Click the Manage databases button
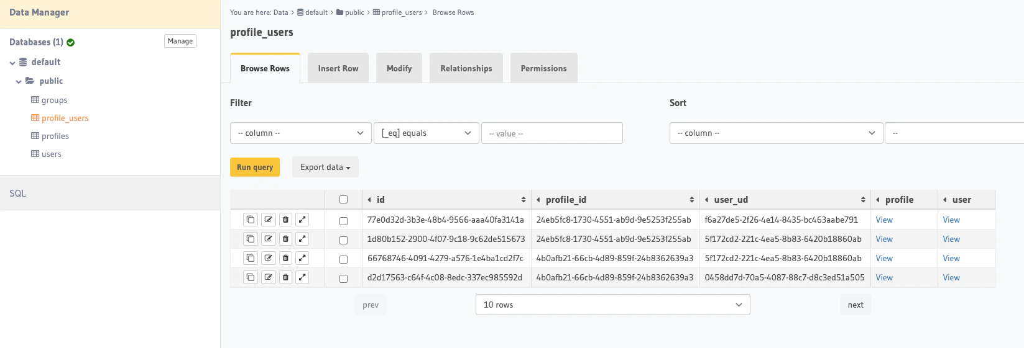The image size is (1024, 348). (180, 41)
